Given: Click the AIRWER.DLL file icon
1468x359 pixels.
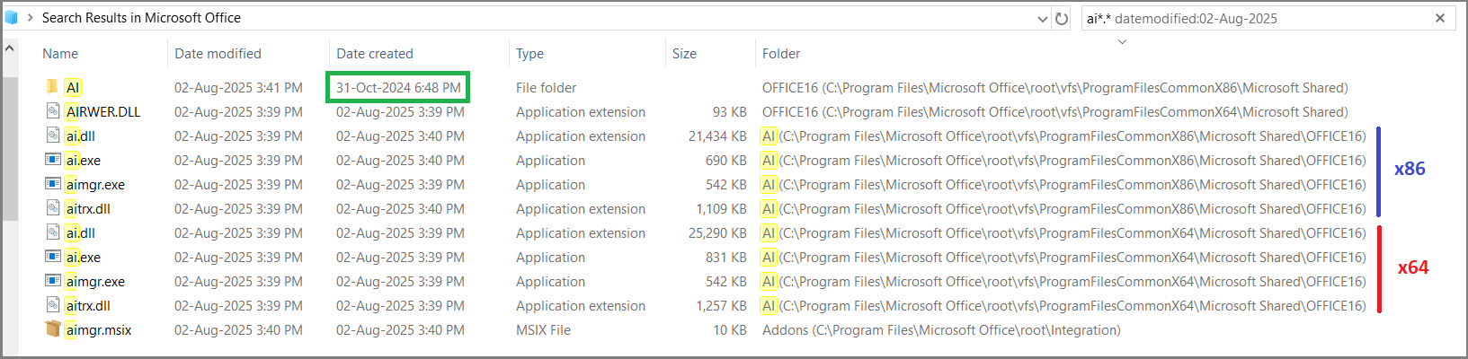Looking at the screenshot, I should [x=53, y=111].
